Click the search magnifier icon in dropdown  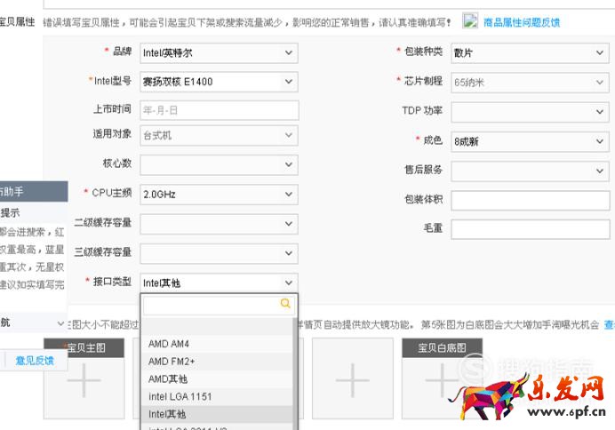pos(285,304)
